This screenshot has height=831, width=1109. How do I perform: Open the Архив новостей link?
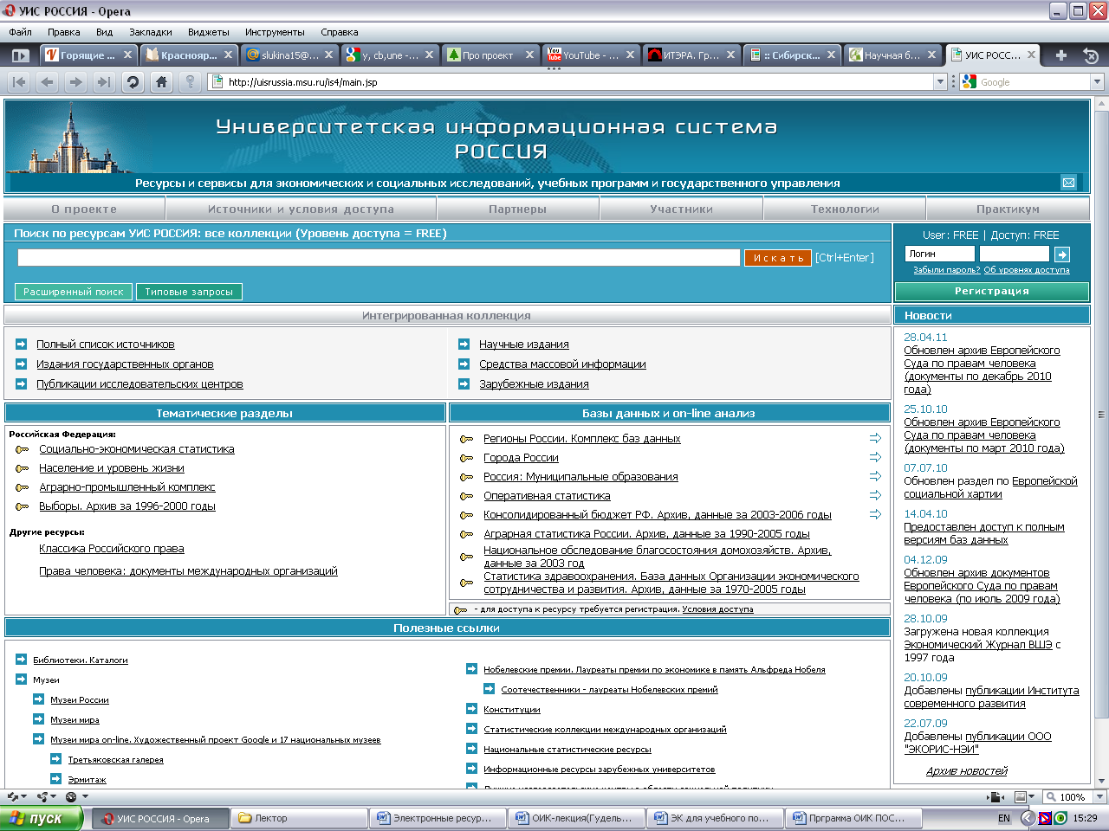(967, 771)
